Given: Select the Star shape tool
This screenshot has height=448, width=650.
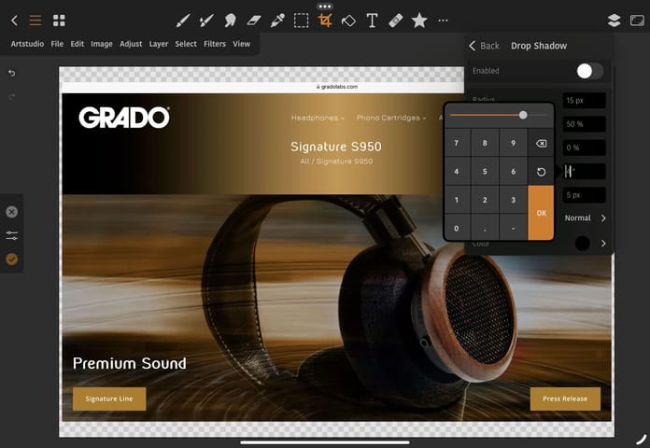Looking at the screenshot, I should pyautogui.click(x=419, y=21).
